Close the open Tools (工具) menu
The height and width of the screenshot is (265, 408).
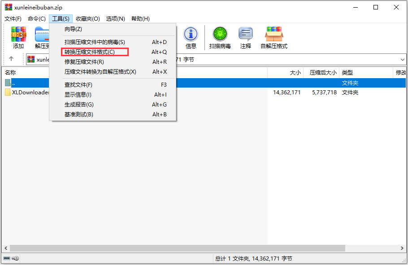pos(61,19)
